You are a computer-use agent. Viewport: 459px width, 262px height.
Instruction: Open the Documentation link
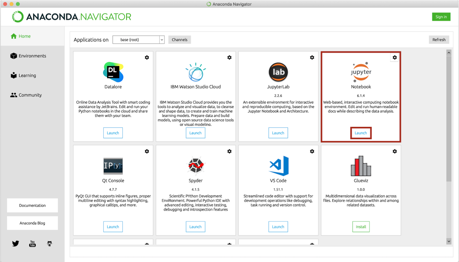(32, 205)
